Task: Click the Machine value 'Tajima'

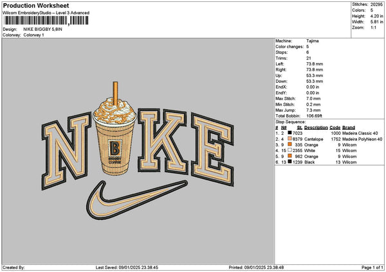Action: [313, 41]
